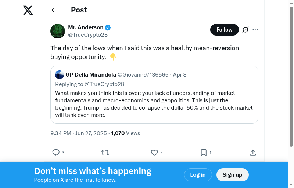Open Mr. Anderson's profile avatar
294x188 pixels.
58,31
